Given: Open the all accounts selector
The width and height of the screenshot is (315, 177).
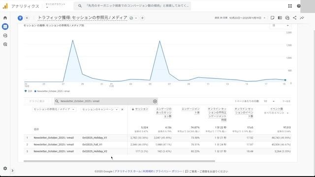Looking at the screenshot, I should [55, 5].
